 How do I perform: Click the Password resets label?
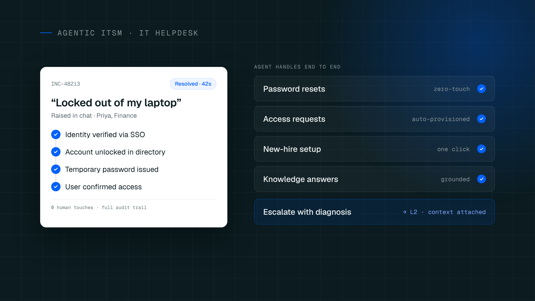point(294,89)
